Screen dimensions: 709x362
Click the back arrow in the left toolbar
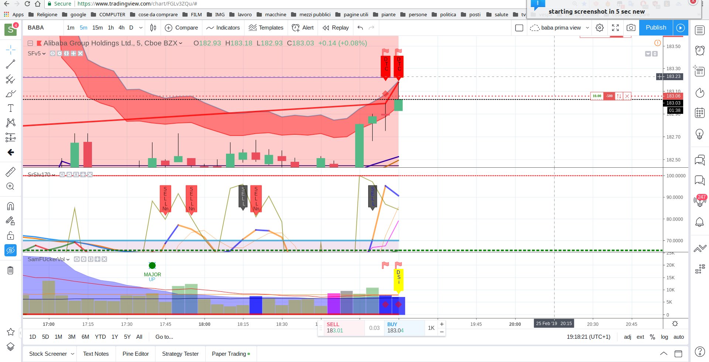[x=11, y=152]
